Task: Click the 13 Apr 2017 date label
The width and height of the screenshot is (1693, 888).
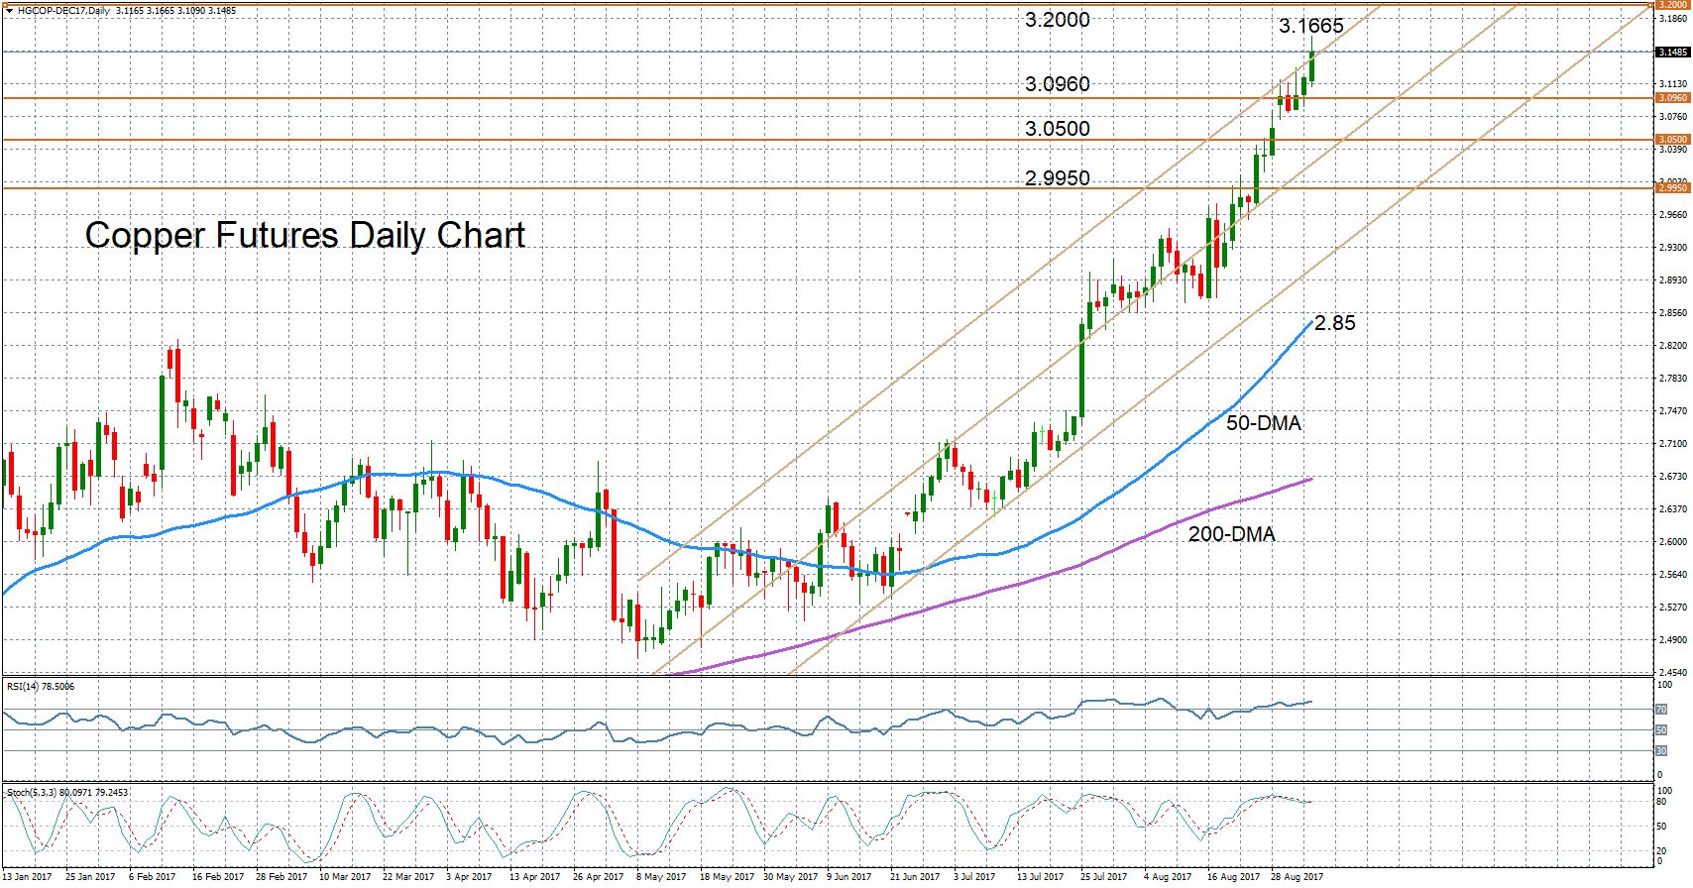Action: [x=534, y=876]
